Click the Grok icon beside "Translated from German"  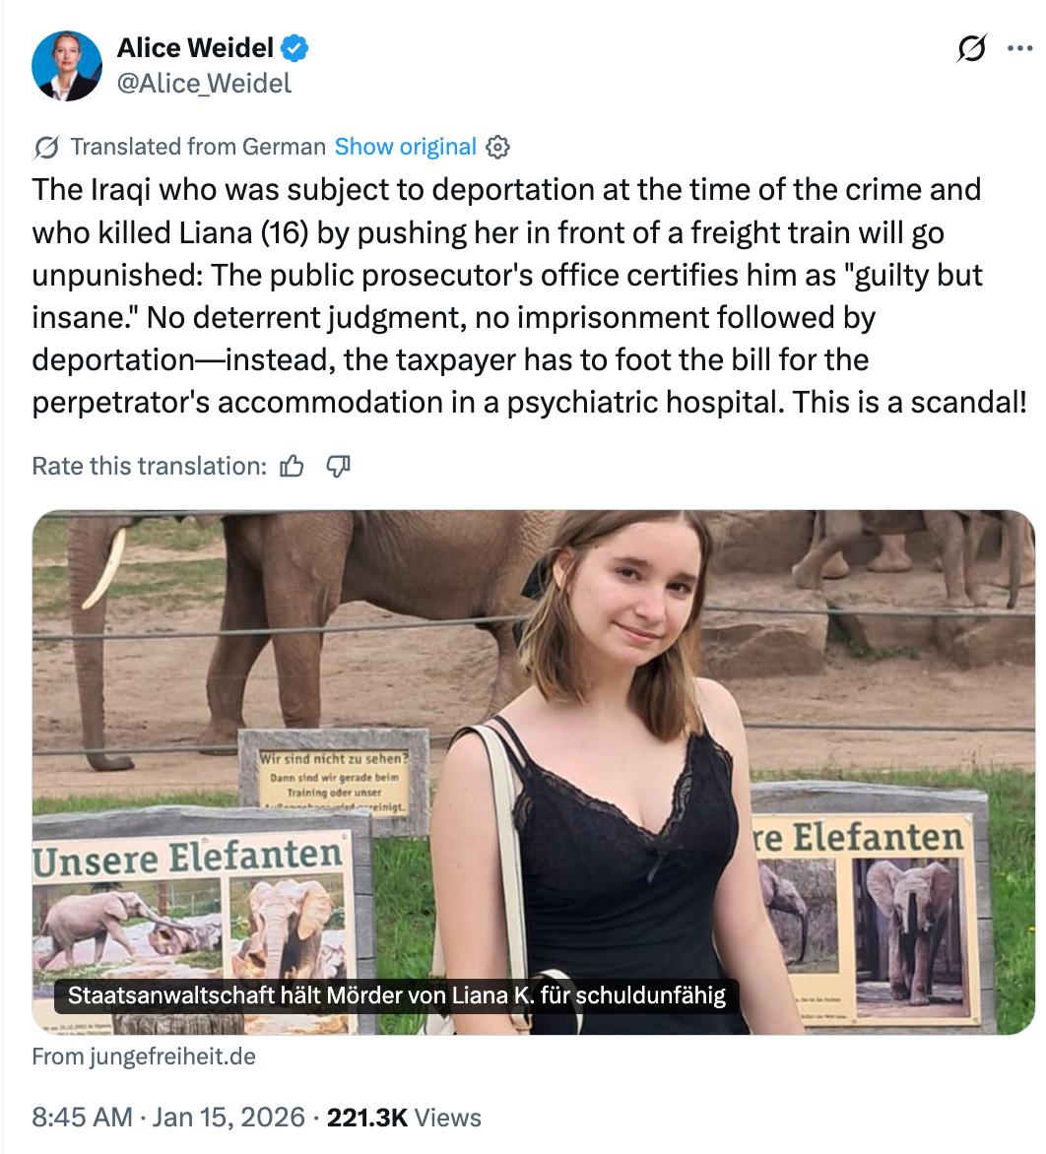point(45,148)
